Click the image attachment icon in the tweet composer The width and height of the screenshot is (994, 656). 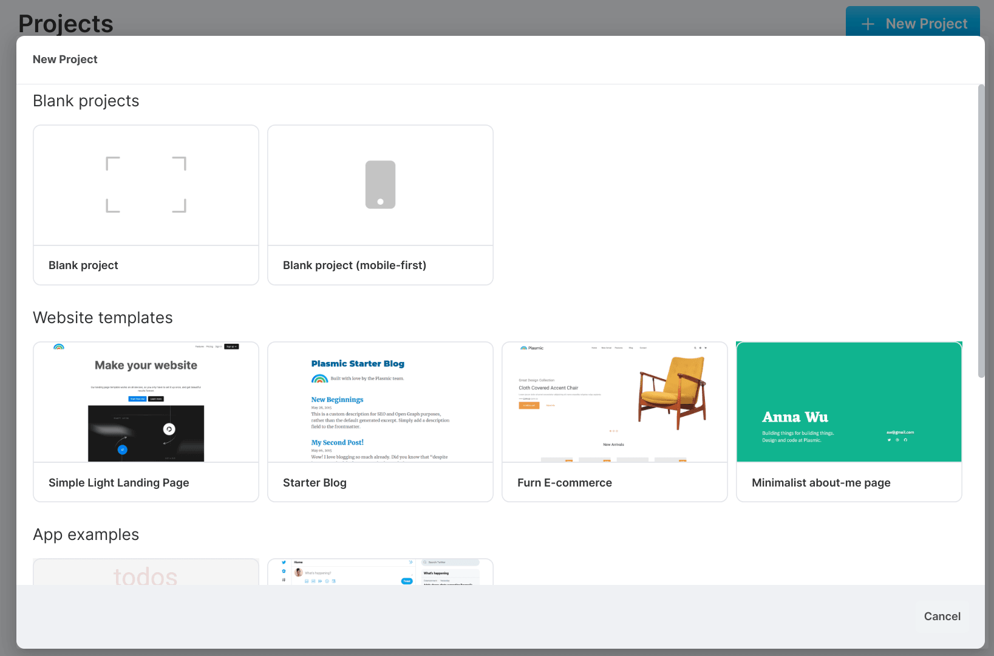(x=307, y=581)
